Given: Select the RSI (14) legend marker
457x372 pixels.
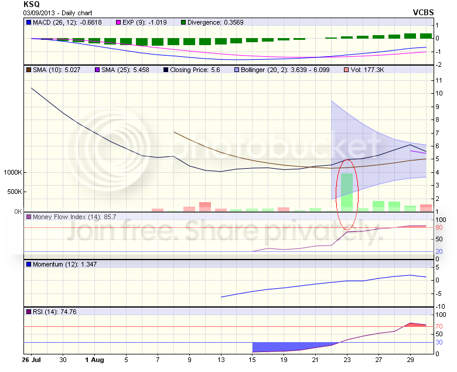Looking at the screenshot, I should (28, 312).
